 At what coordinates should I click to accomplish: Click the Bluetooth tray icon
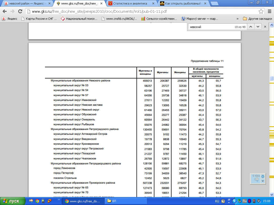(x=250, y=201)
